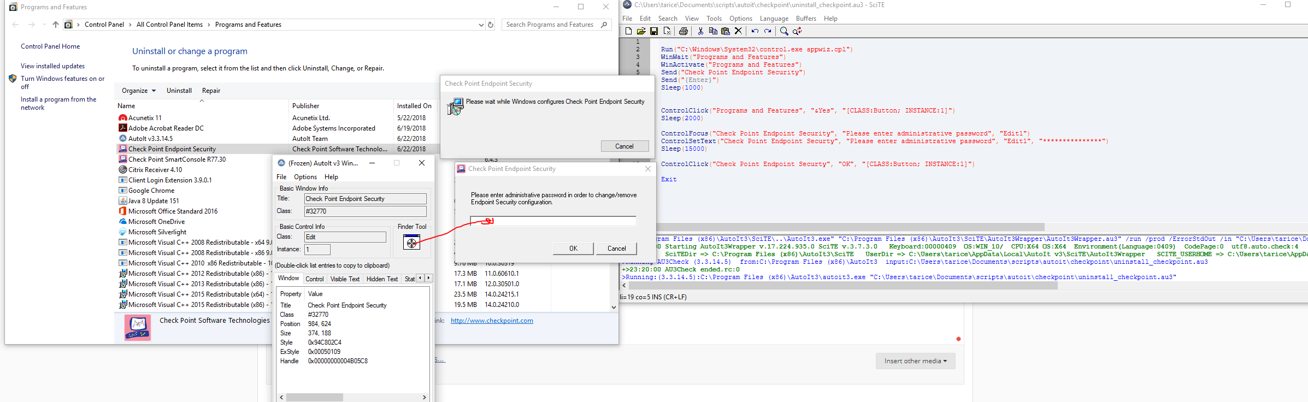Click the Finder Tool crosshair icon in AutoIt Window Info
The height and width of the screenshot is (402, 1308).
[x=411, y=242]
